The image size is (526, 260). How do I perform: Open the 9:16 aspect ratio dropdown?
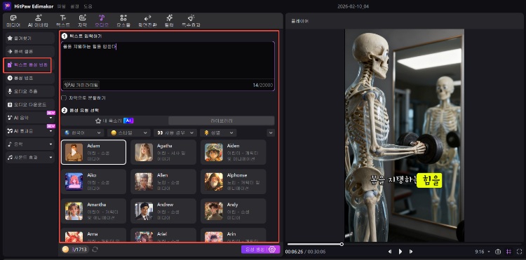pyautogui.click(x=483, y=252)
